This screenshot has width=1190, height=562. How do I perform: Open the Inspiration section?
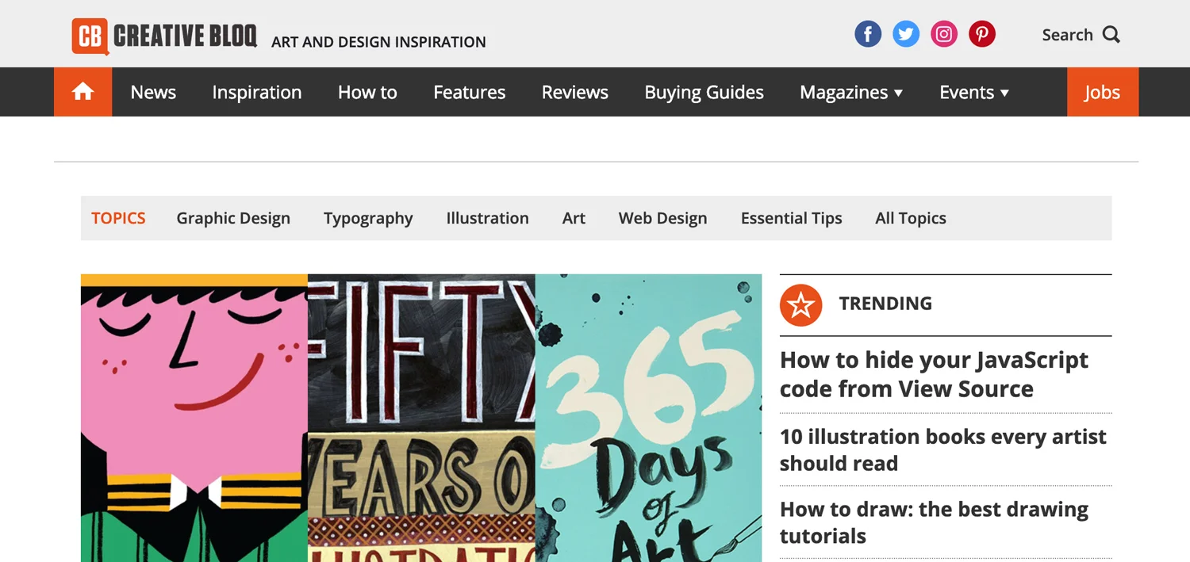click(x=257, y=92)
